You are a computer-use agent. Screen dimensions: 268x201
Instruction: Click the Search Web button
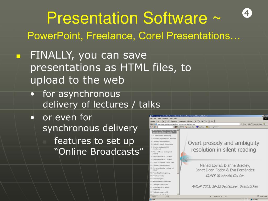(180, 127)
